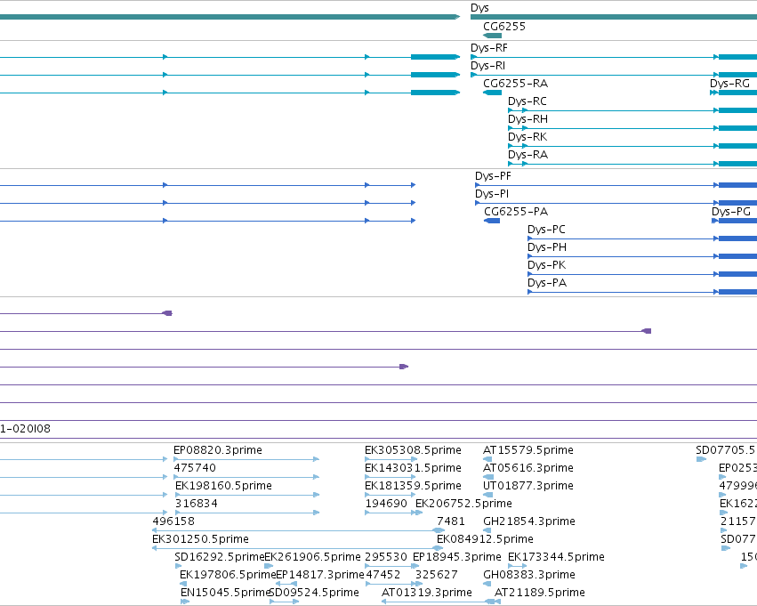The width and height of the screenshot is (757, 606).
Task: Select the Dys-PI protein label
Action: tap(491, 194)
